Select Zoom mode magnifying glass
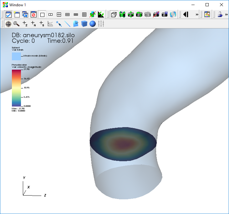The width and height of the screenshot is (229, 214). tap(16, 24)
